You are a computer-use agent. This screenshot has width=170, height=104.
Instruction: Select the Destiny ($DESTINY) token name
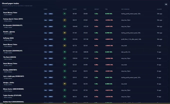[10, 70]
